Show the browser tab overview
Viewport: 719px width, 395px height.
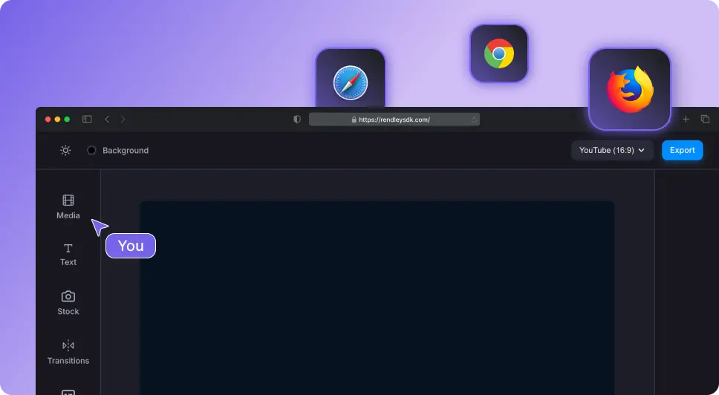click(705, 119)
